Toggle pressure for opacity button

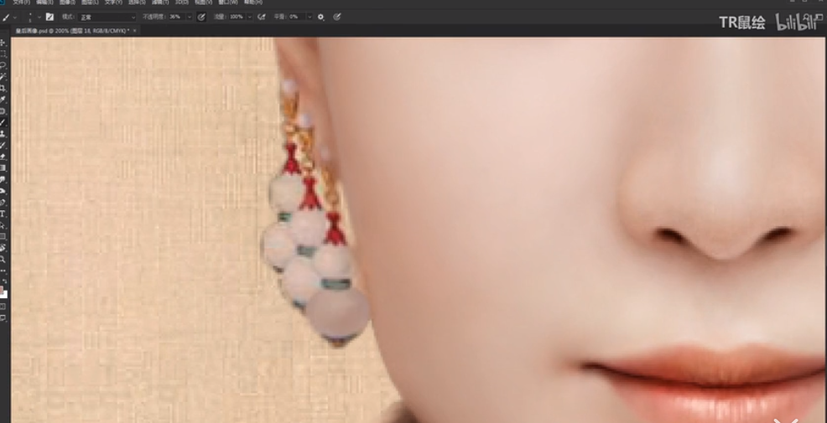[201, 17]
